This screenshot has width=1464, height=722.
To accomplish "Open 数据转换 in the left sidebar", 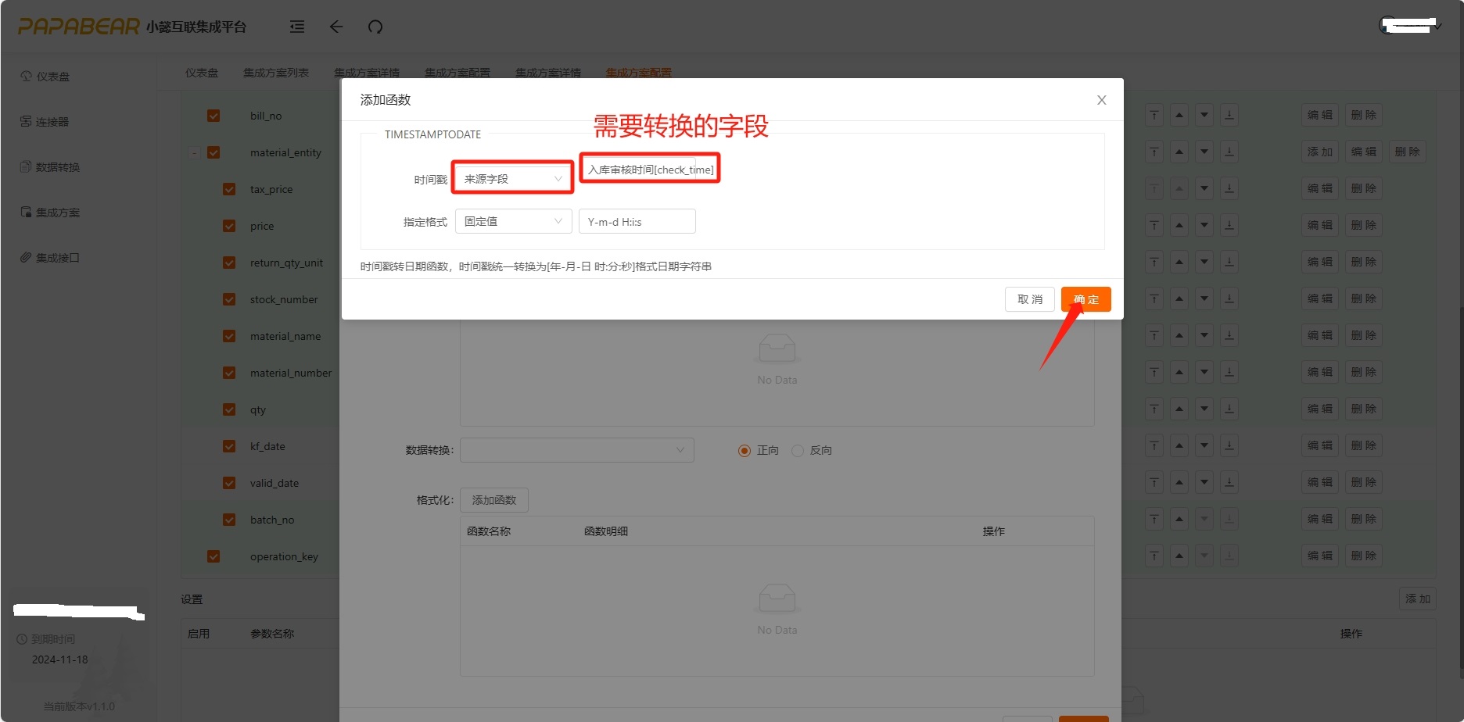I will (57, 167).
